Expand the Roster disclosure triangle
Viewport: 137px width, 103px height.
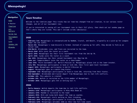[9, 24]
